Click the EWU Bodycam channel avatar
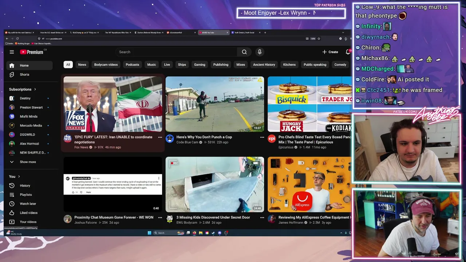Image resolution: width=466 pixels, height=262 pixels. pyautogui.click(x=170, y=219)
